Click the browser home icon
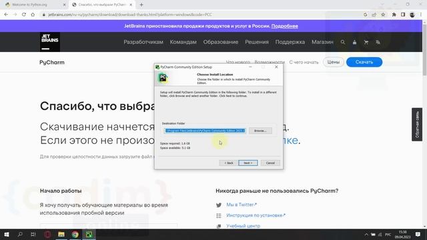This screenshot has width=427, height=240. click(33, 15)
